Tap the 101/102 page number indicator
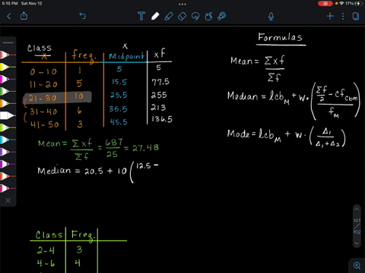This screenshot has height=273, width=365. (x=357, y=226)
